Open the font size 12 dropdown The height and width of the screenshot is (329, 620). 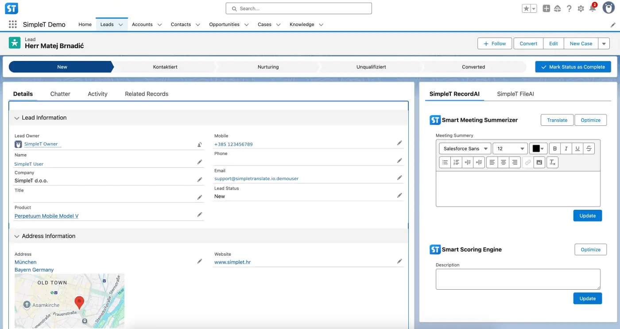(510, 149)
